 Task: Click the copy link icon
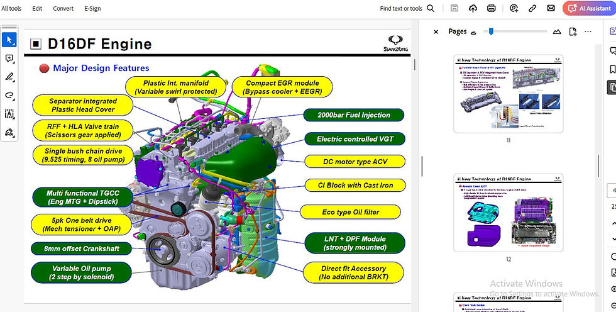532,8
